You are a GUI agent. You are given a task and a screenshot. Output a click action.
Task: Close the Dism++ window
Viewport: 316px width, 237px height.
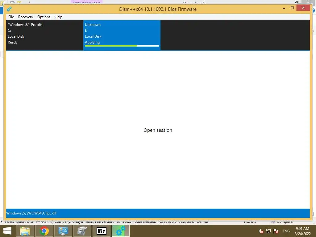[x=303, y=8]
